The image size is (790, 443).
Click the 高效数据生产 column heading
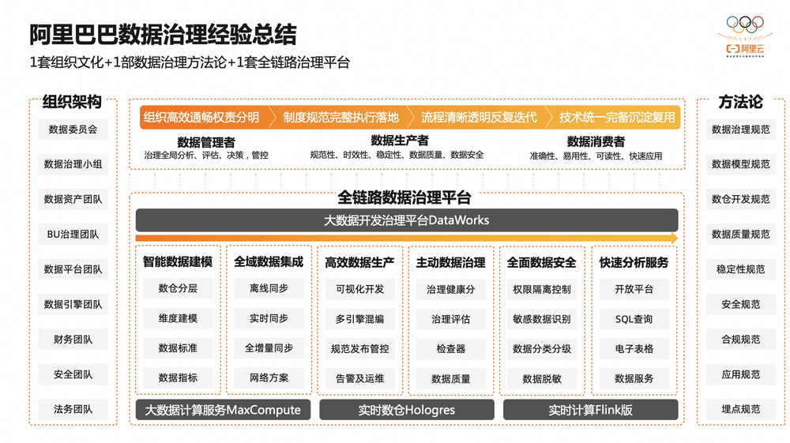(359, 263)
